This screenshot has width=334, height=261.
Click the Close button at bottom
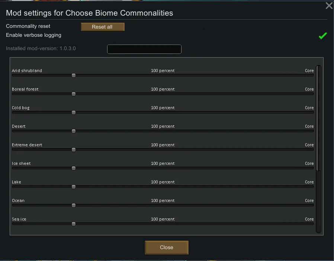(x=167, y=248)
